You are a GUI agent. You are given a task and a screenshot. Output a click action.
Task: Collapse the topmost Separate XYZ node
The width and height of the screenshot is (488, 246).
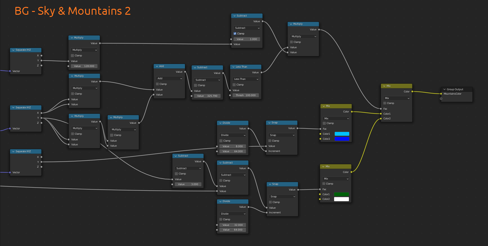tap(13, 50)
